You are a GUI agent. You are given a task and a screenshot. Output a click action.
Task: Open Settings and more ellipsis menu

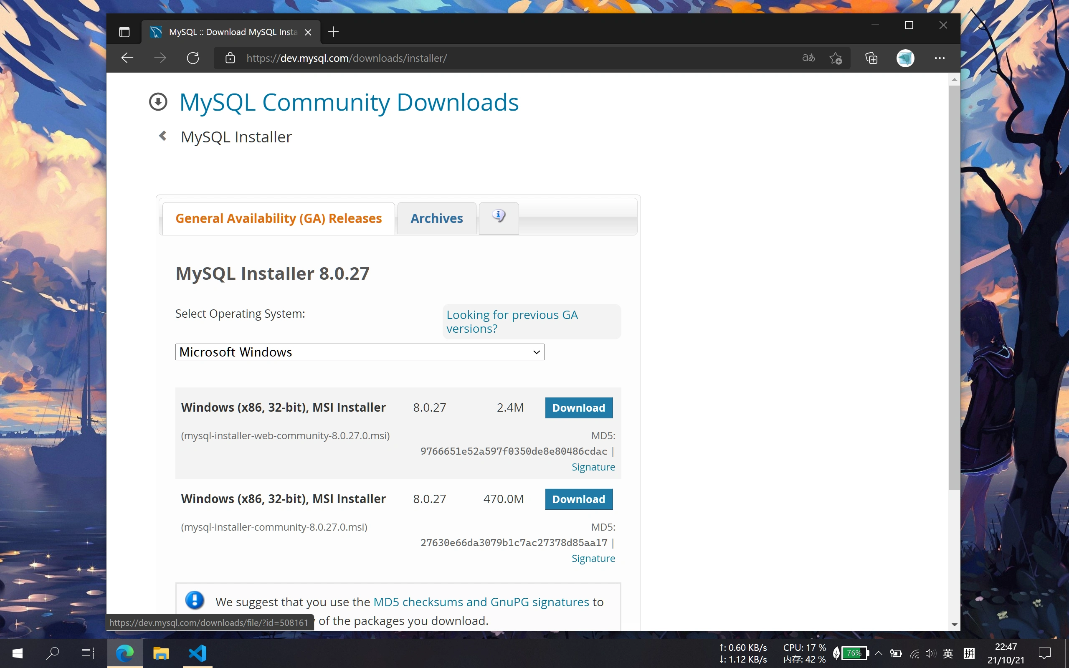[x=940, y=58]
